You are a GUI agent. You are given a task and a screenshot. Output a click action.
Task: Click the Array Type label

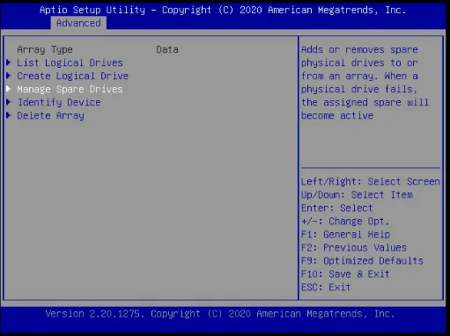(45, 49)
